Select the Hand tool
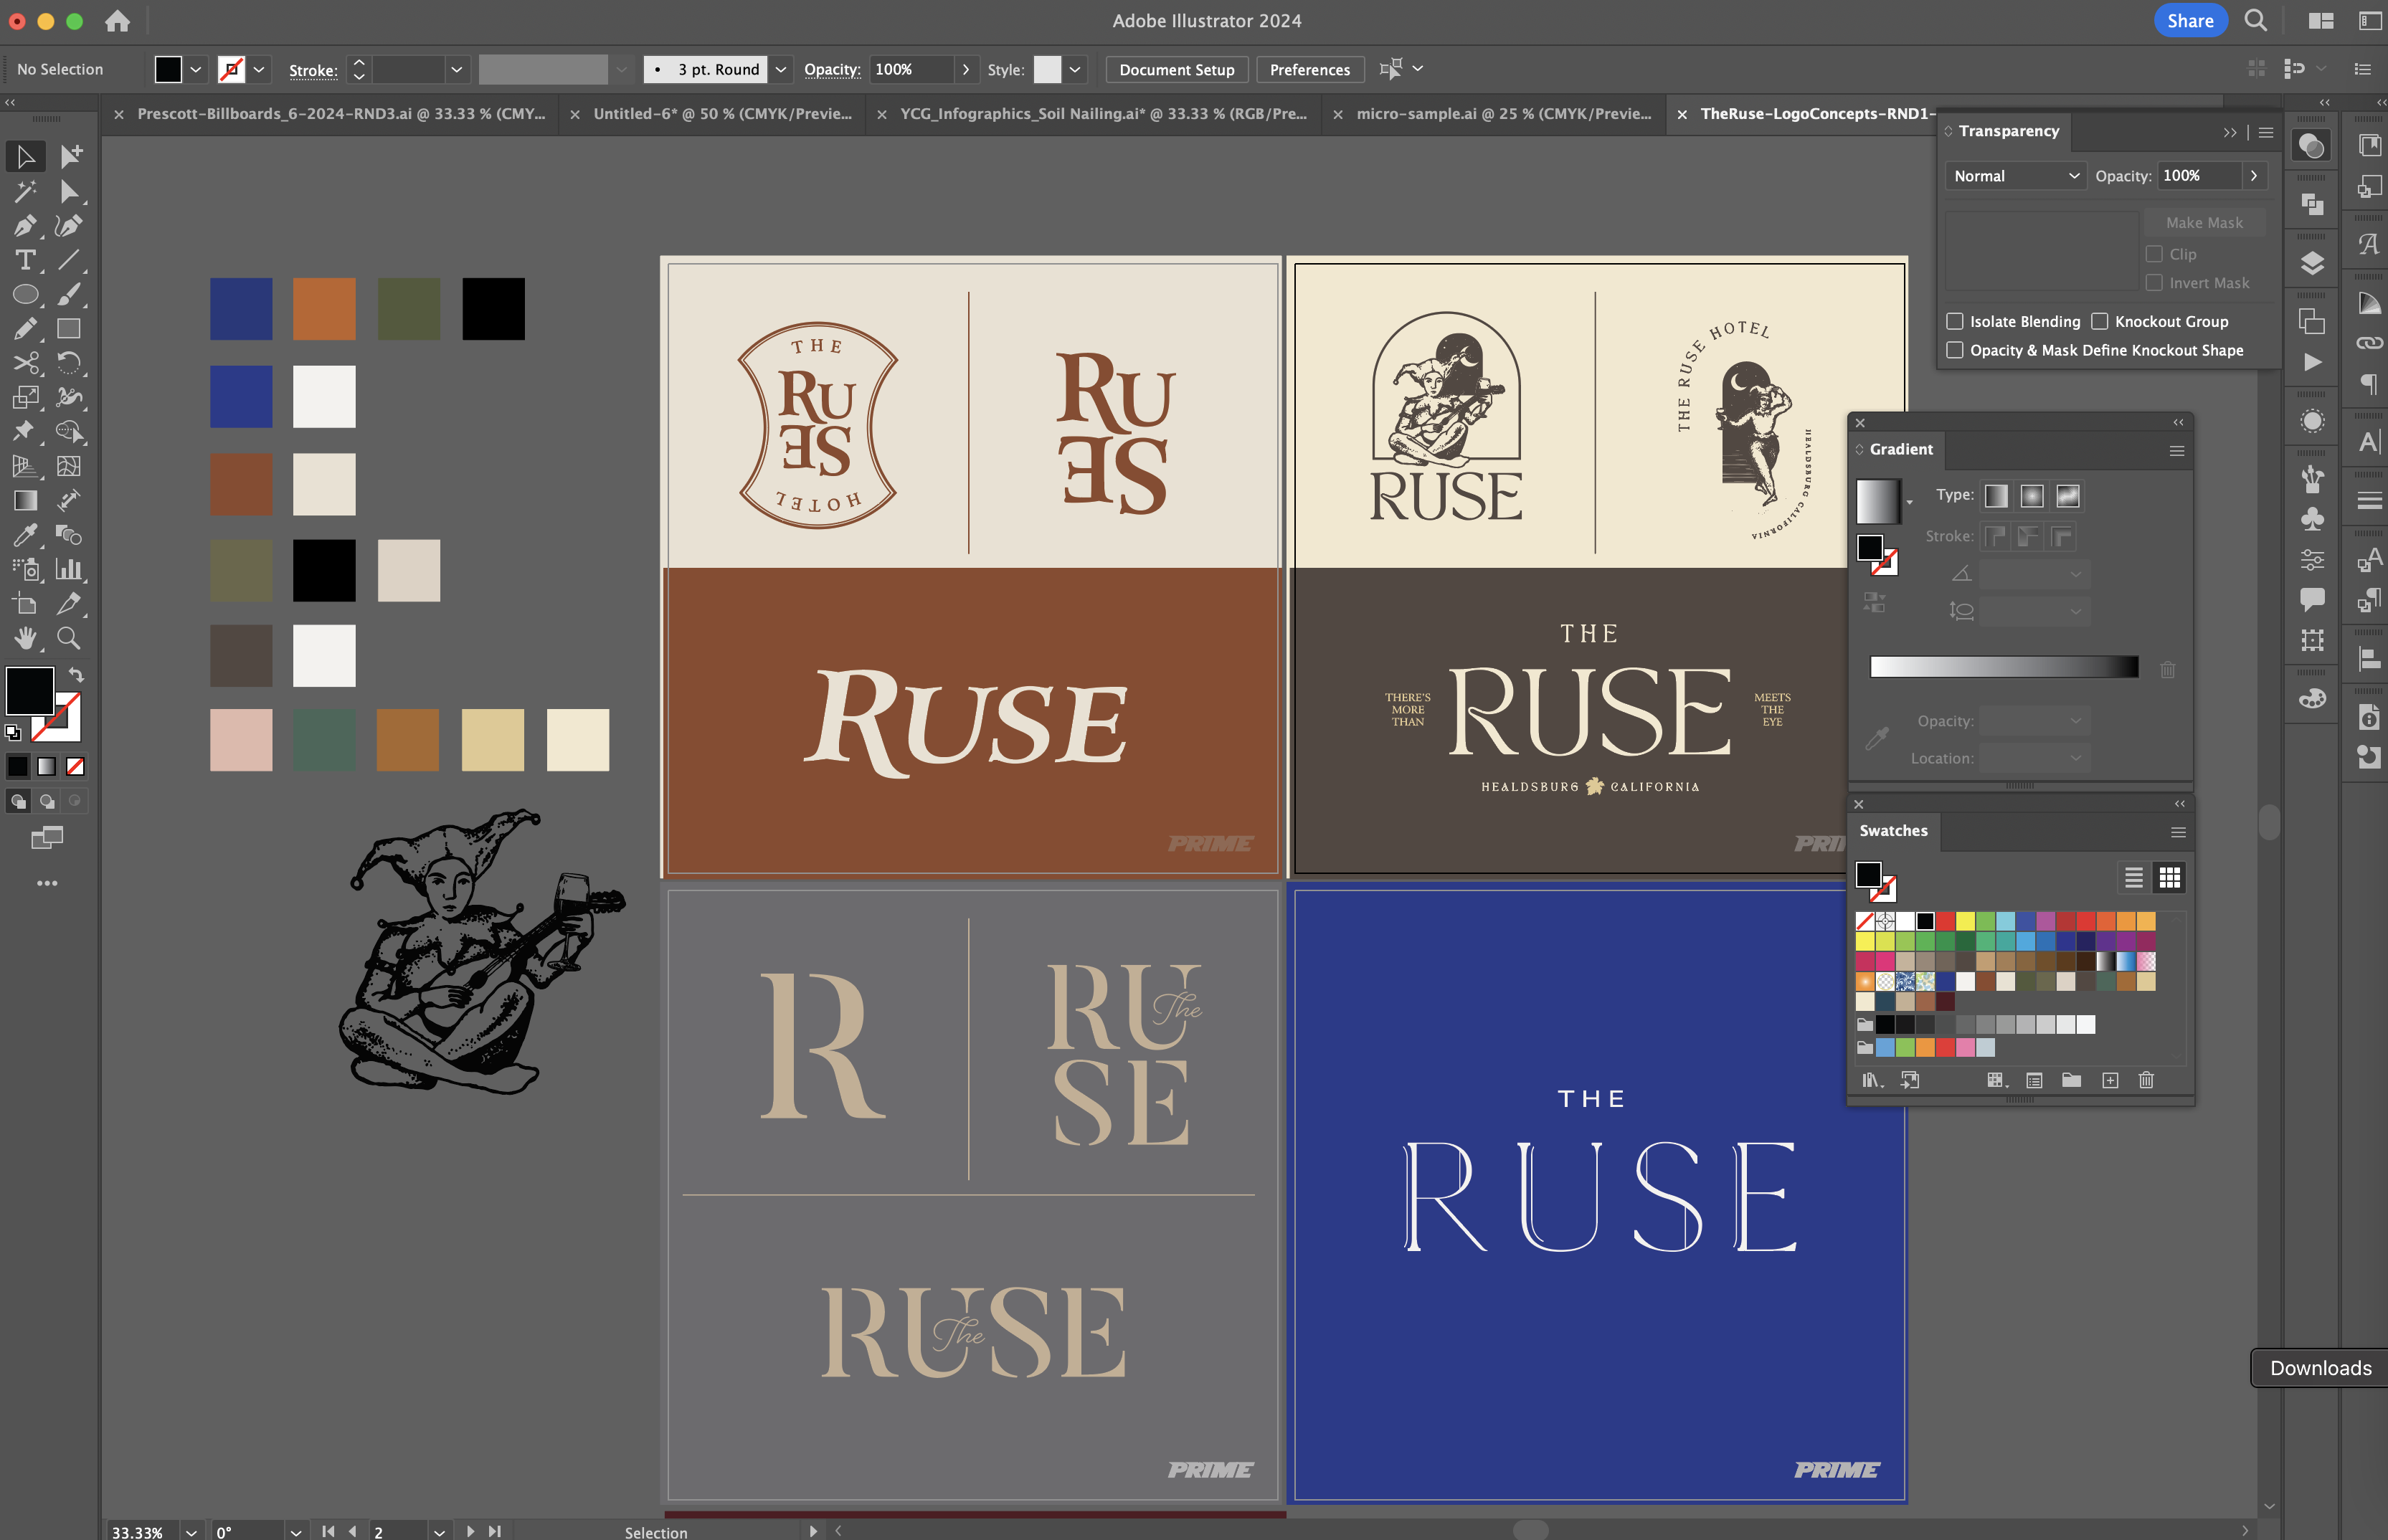Viewport: 2388px width, 1540px height. pyautogui.click(x=25, y=638)
